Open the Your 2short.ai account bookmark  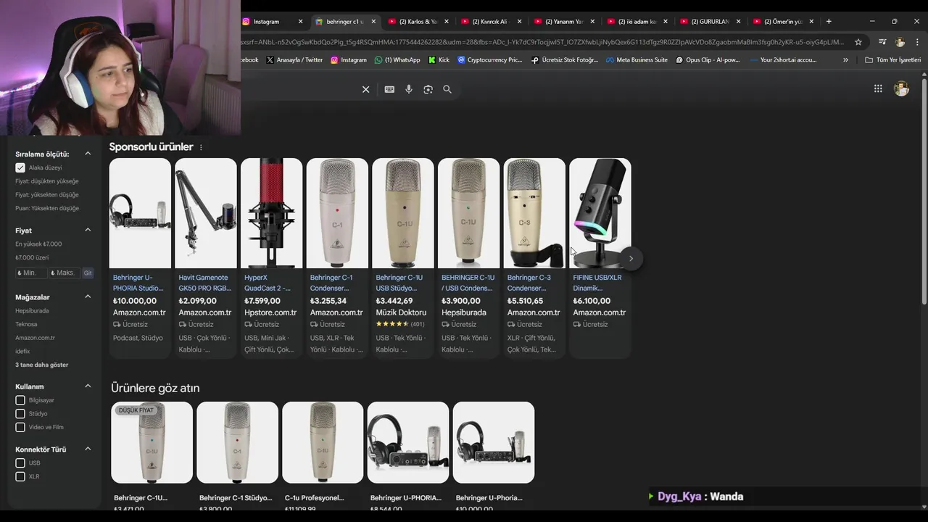coord(783,60)
